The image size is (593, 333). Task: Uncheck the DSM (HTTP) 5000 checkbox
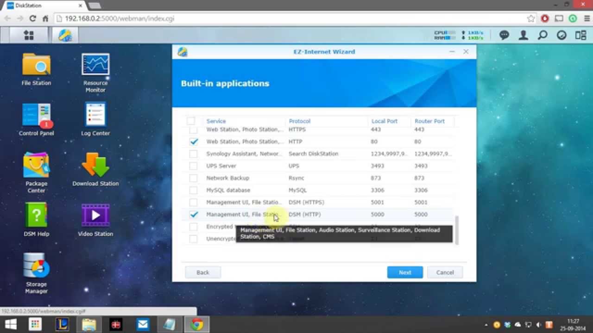point(194,215)
